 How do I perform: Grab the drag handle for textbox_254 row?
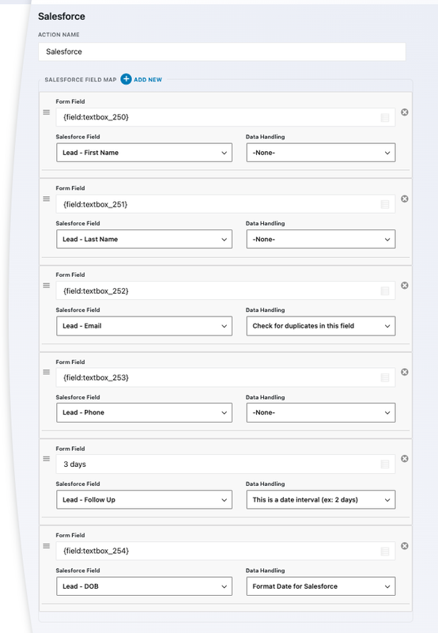tap(47, 546)
